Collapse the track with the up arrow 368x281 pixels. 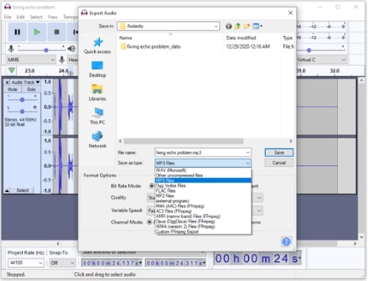[x=7, y=191]
